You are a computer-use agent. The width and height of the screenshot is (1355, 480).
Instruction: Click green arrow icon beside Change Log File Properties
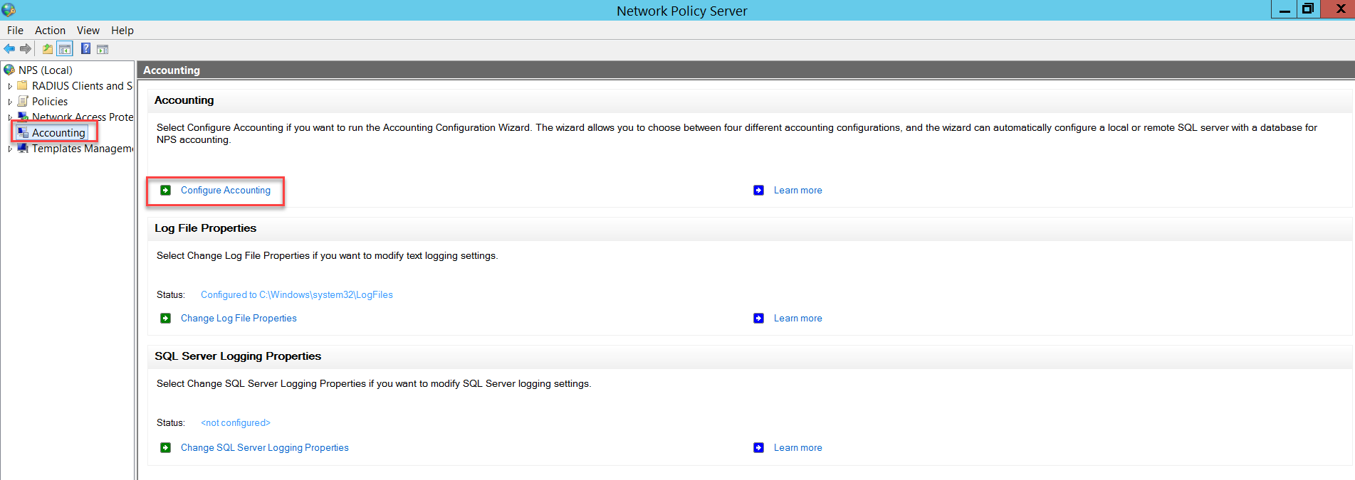[165, 318]
